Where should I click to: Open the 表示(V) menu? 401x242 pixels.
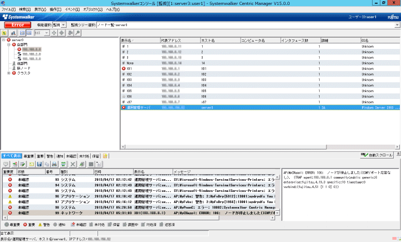pyautogui.click(x=40, y=9)
